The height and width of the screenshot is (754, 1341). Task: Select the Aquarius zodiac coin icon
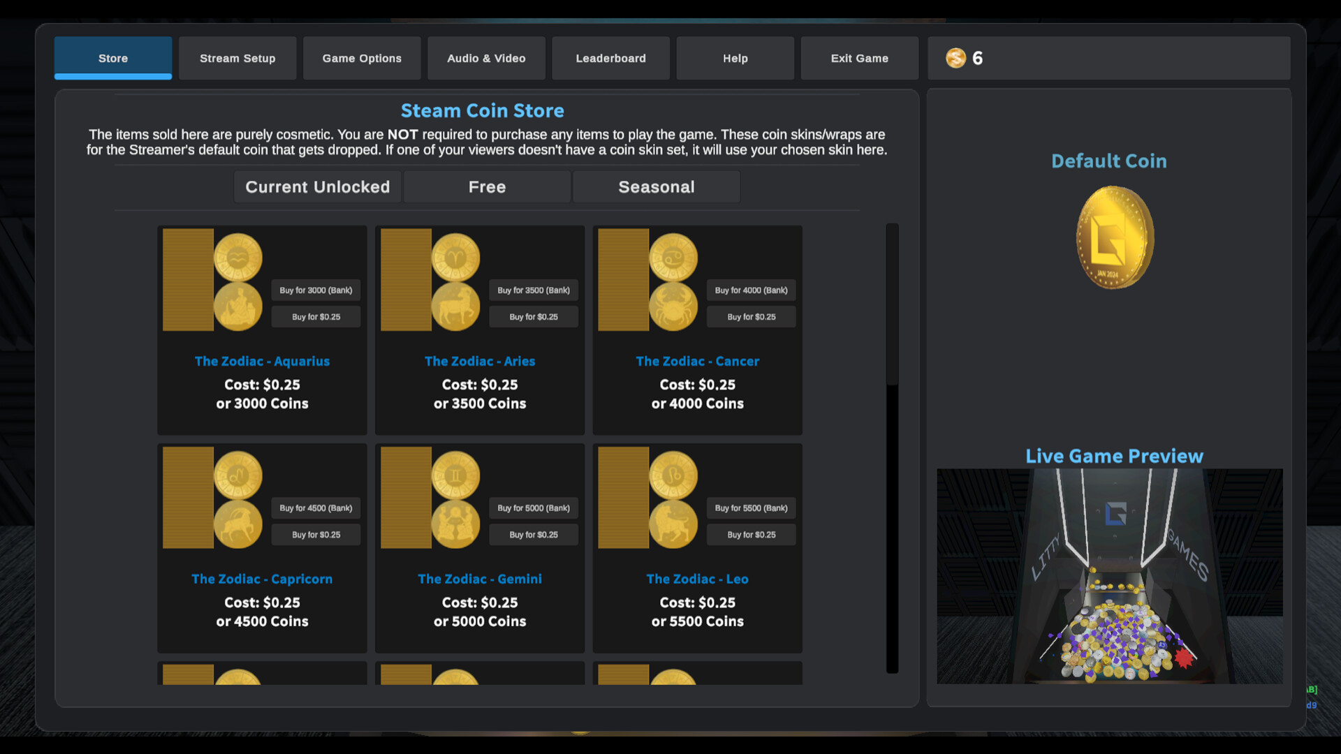pos(239,257)
